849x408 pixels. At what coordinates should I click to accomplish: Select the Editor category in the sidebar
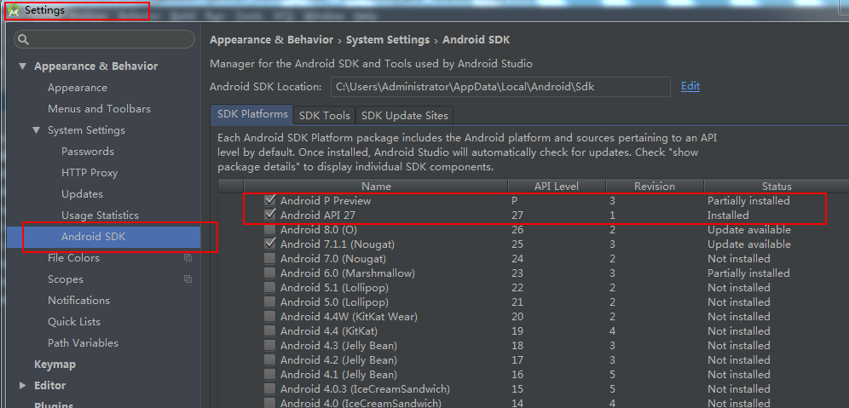[49, 385]
